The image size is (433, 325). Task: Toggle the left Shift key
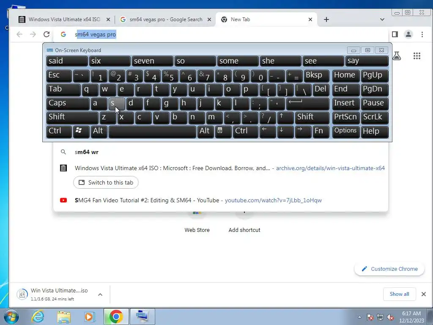coord(72,118)
